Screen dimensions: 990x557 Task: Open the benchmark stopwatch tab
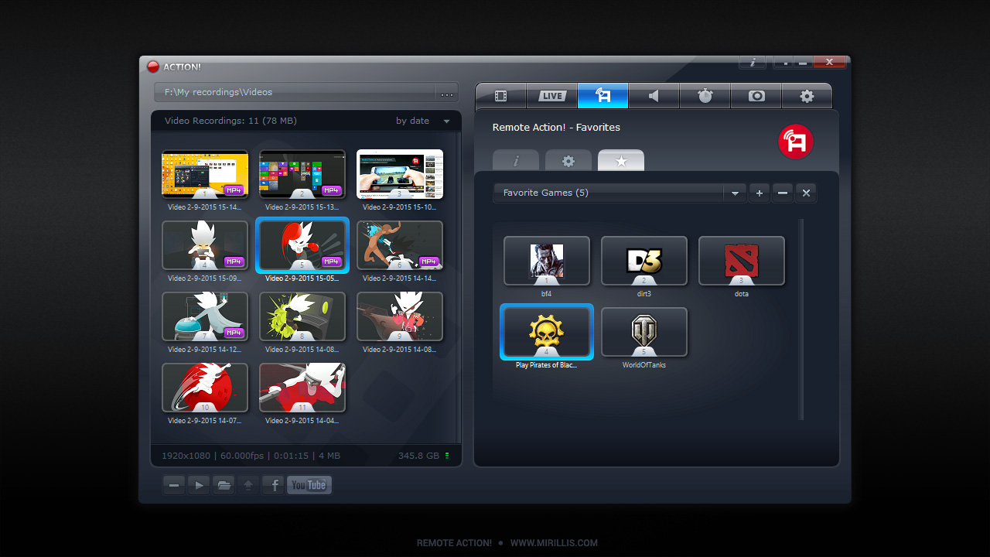coord(705,96)
